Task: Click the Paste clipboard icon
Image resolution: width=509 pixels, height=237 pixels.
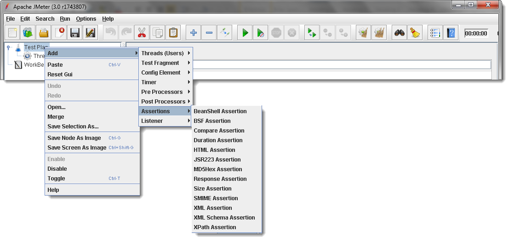Action: pos(173,33)
